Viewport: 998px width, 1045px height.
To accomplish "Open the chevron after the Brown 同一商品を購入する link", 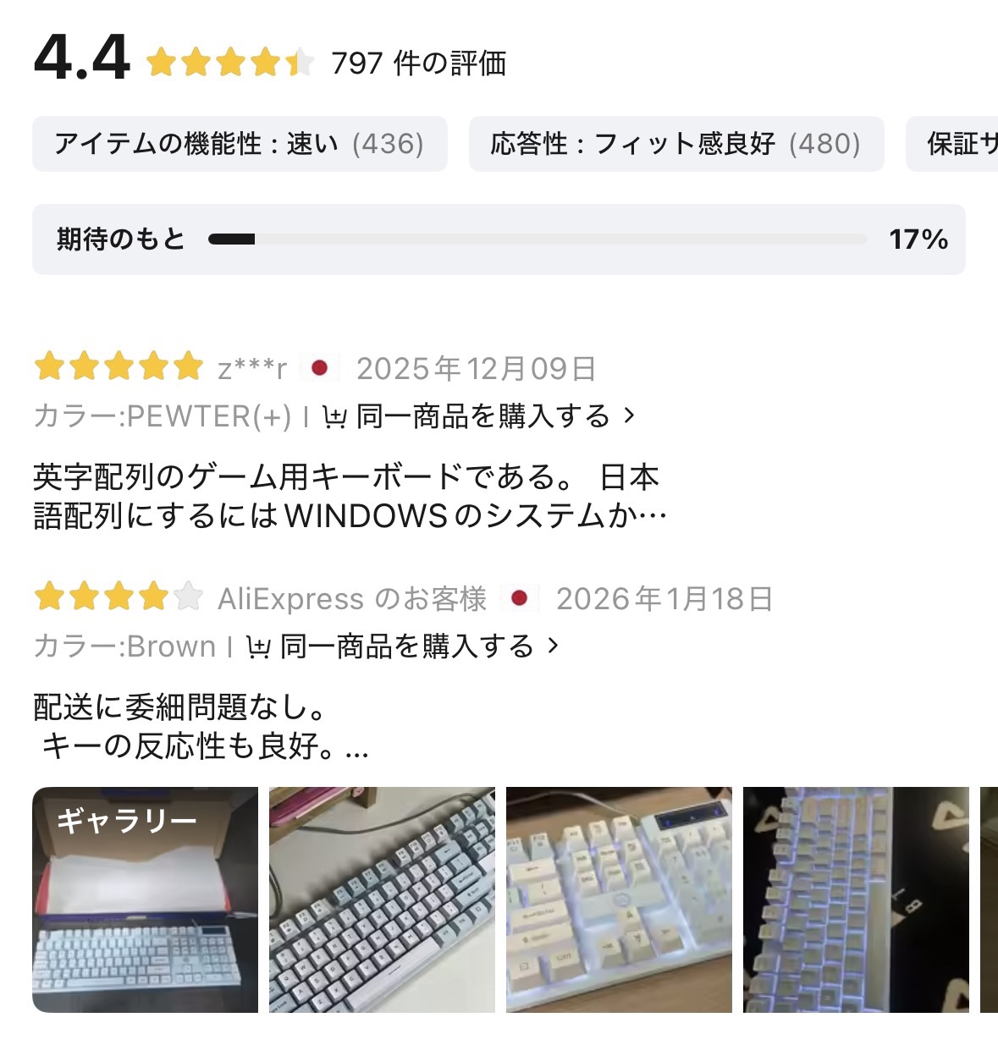I will point(553,646).
